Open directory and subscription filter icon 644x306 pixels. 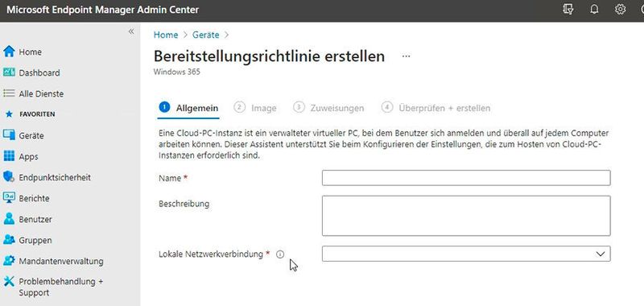coord(568,10)
